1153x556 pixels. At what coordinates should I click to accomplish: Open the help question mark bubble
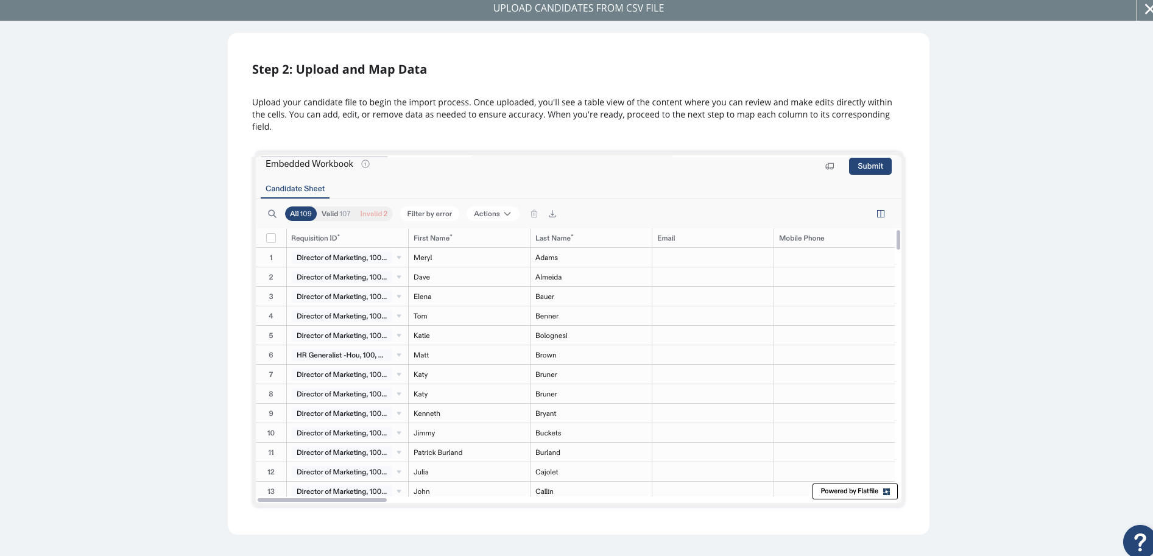[x=1139, y=541]
